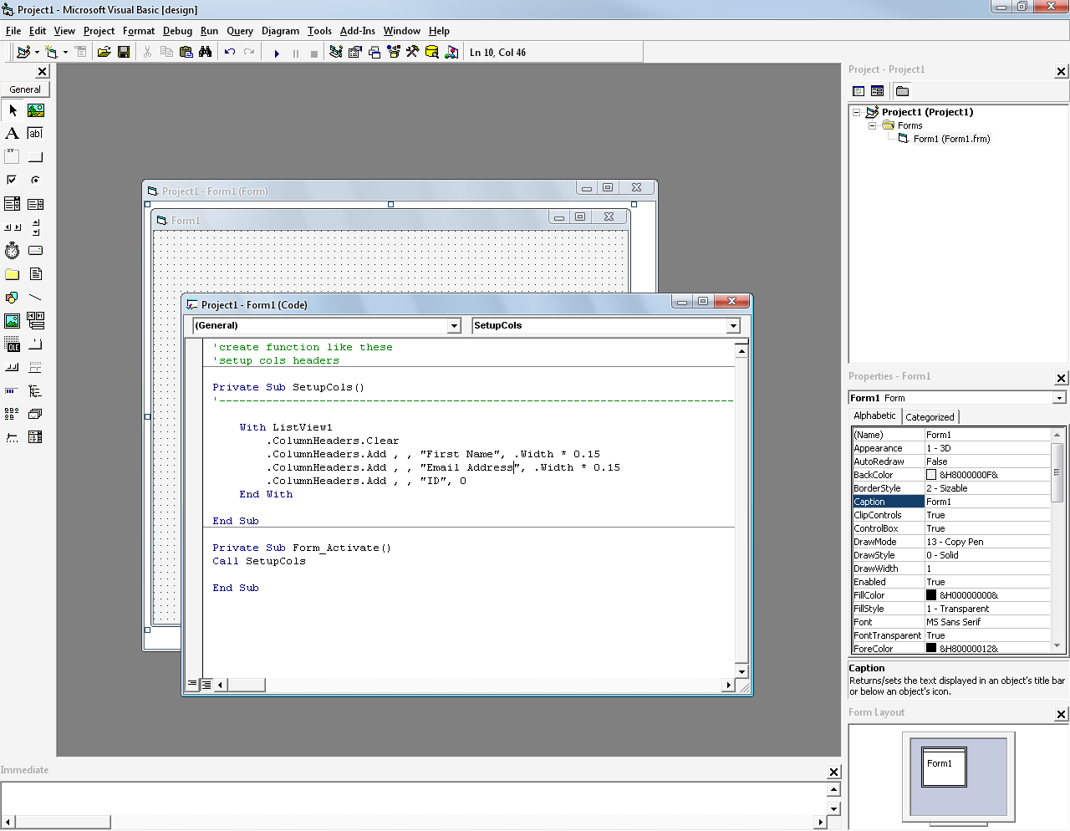
Task: Select the Label control in toolbox
Action: [x=12, y=134]
